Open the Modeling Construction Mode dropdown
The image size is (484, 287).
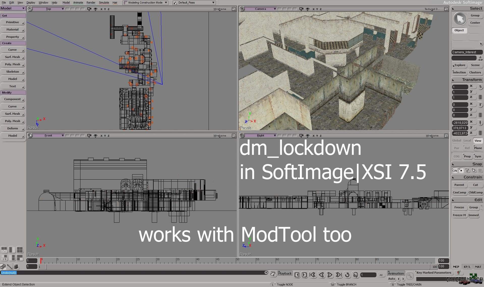pos(145,3)
